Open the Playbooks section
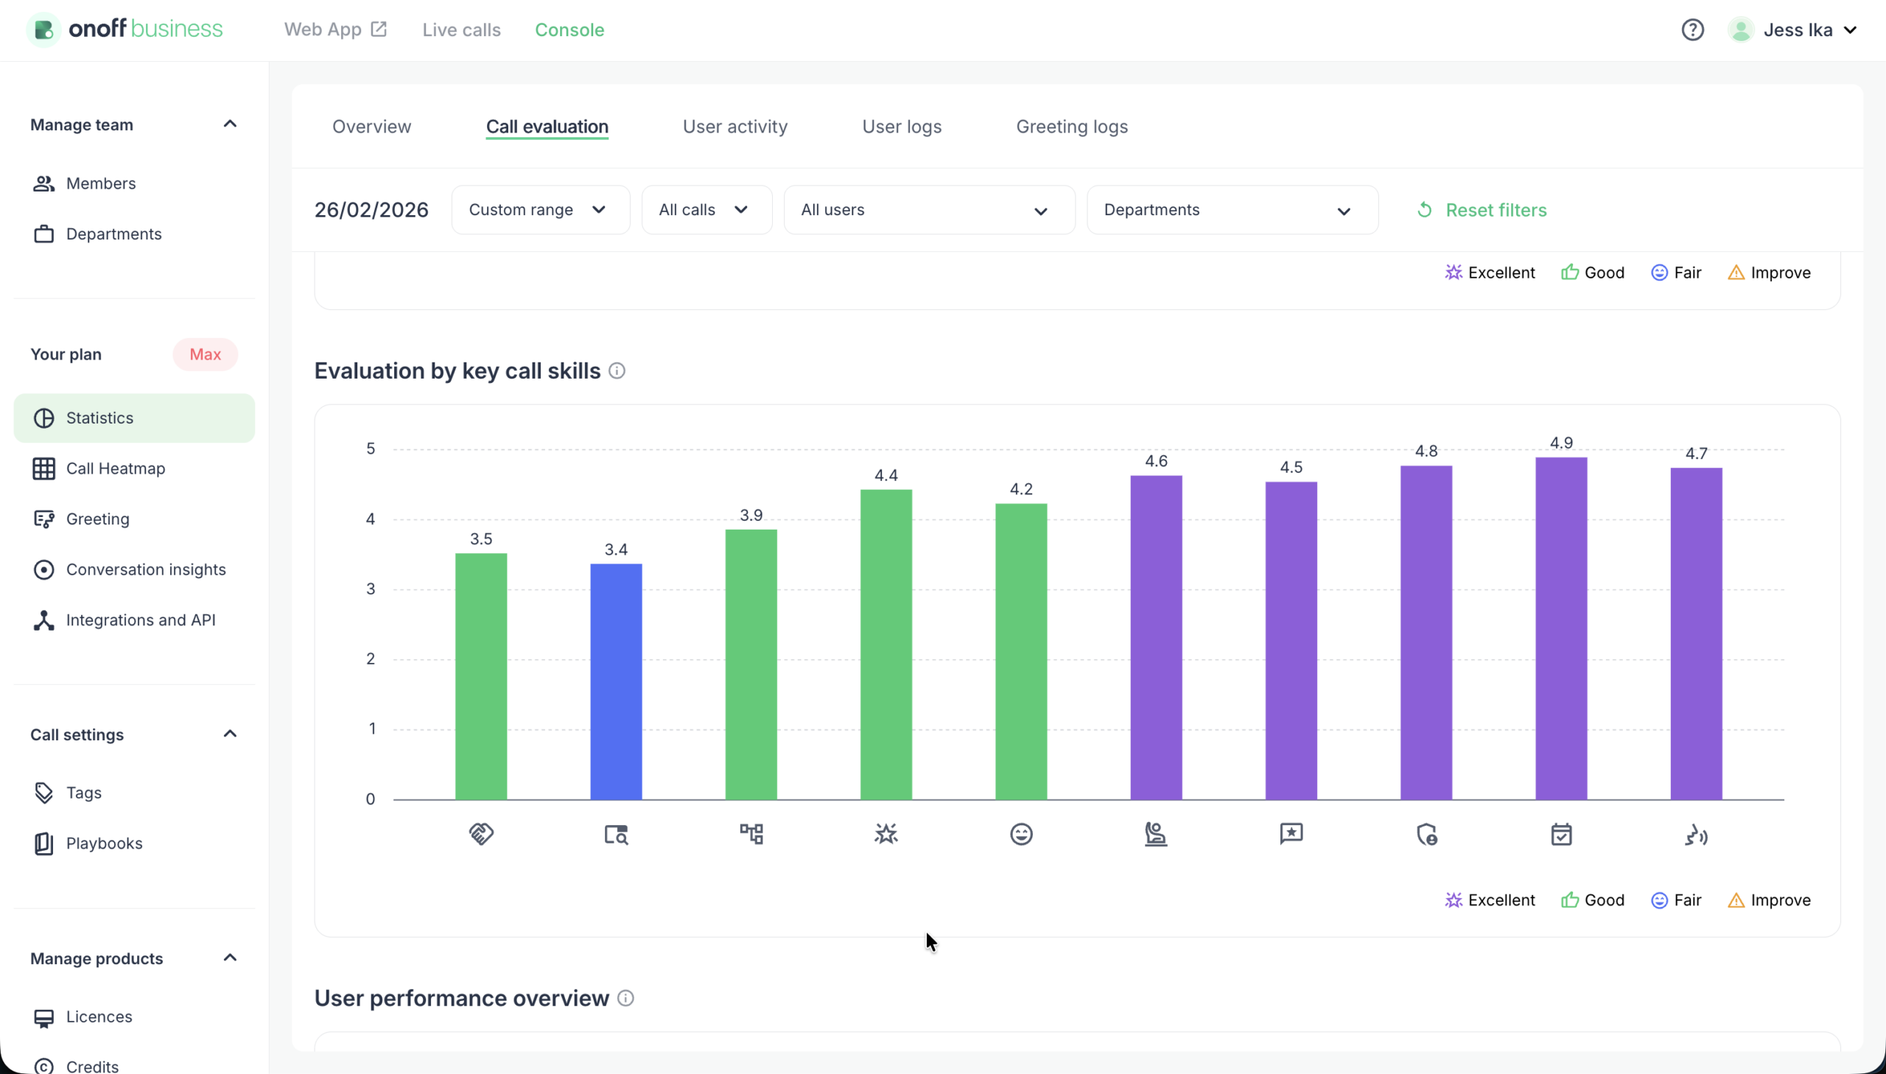The image size is (1886, 1074). tap(104, 843)
